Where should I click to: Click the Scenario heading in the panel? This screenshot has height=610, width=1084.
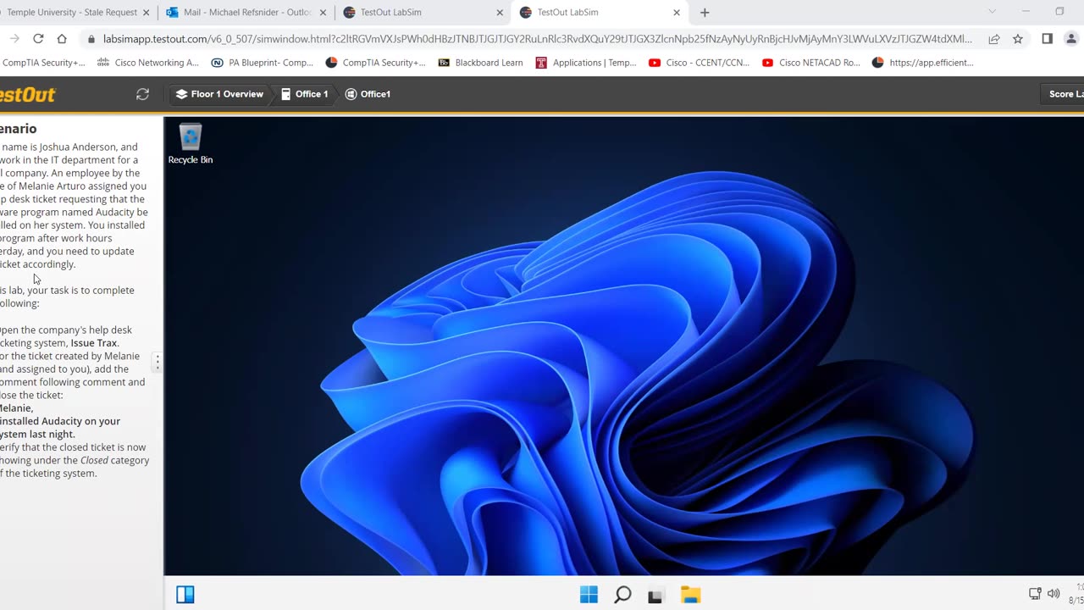coord(18,129)
